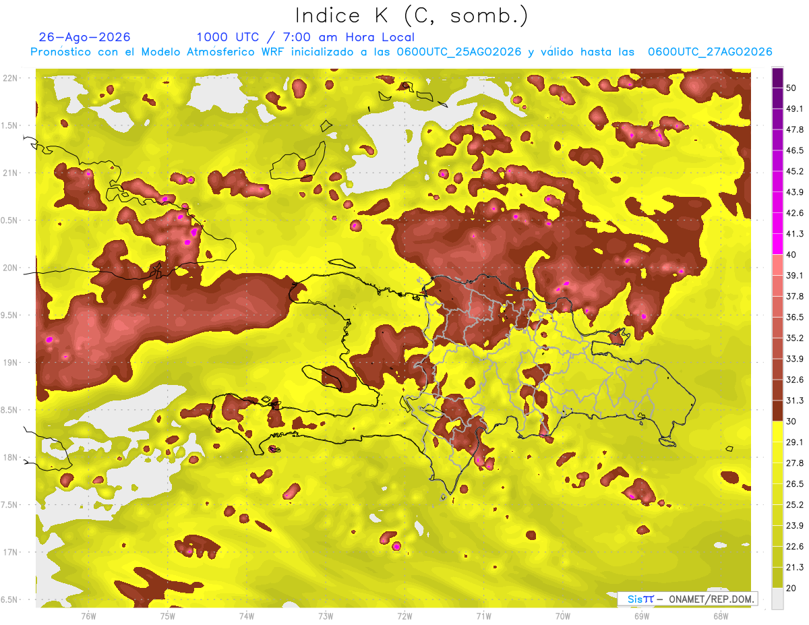The height and width of the screenshot is (625, 809).
Task: Click longitude axis label "75W"
Action: pos(168,616)
